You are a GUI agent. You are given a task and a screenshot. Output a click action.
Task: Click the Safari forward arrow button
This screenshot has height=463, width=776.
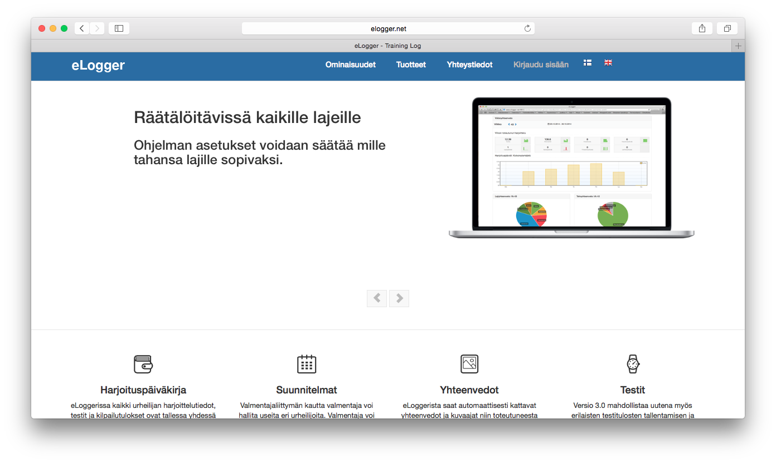tap(97, 28)
